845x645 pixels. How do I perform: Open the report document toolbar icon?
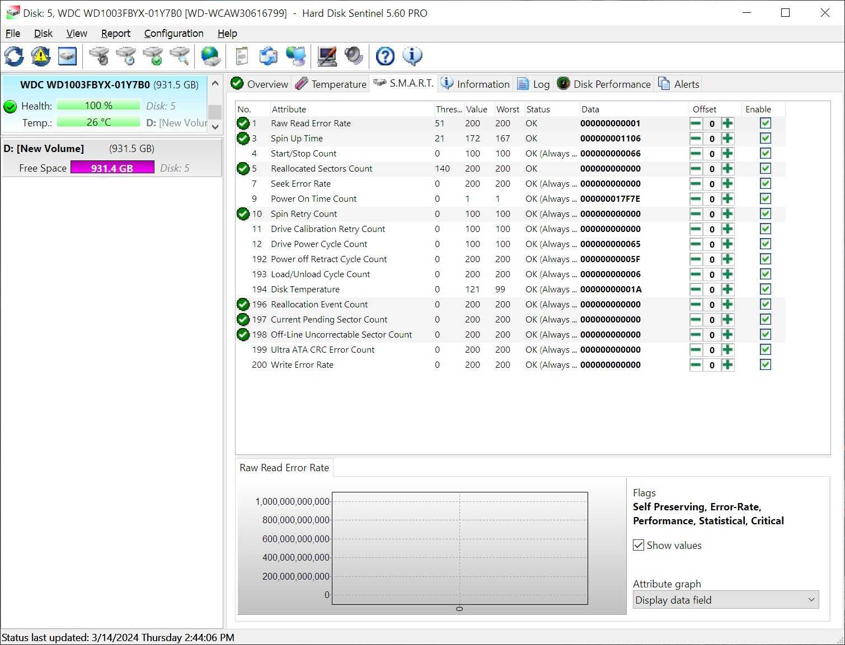(242, 56)
